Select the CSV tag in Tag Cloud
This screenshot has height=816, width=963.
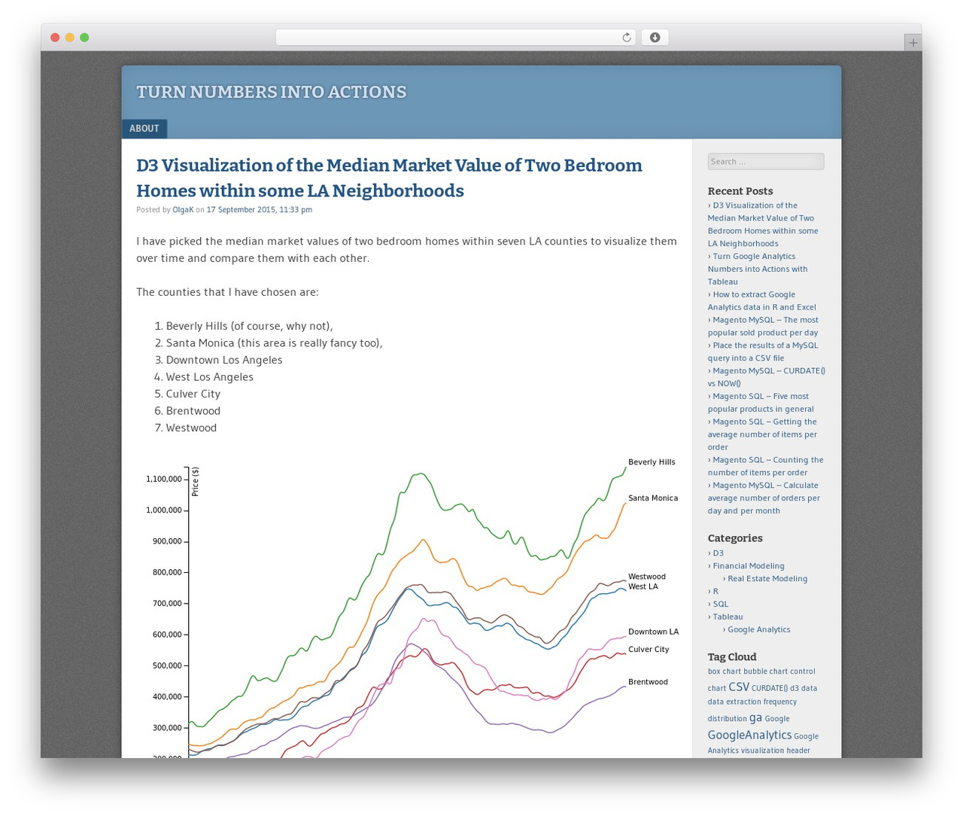tap(739, 687)
